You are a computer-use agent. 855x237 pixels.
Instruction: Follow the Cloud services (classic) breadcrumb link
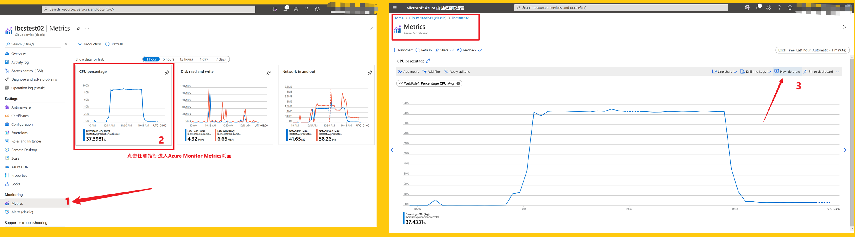coord(427,18)
